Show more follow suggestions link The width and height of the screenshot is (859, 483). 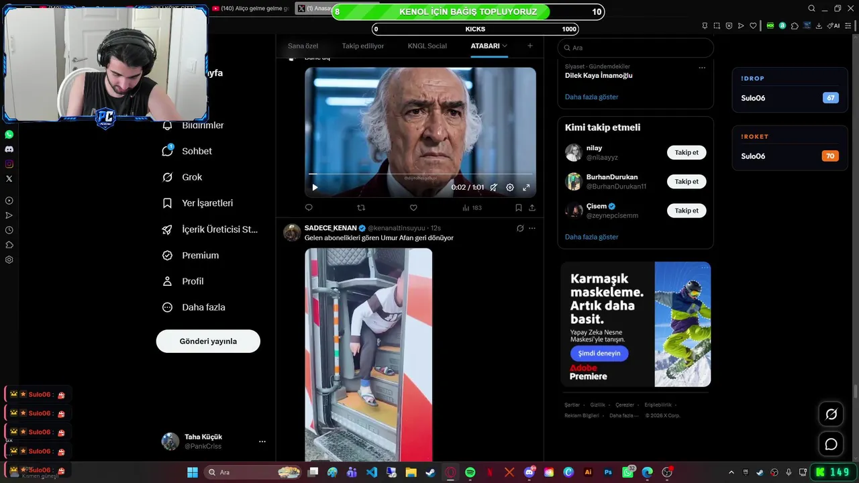(591, 237)
